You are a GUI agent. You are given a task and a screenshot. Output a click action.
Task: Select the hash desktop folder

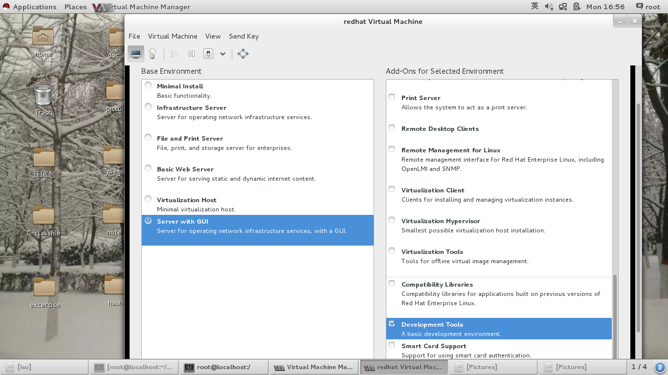tap(114, 291)
